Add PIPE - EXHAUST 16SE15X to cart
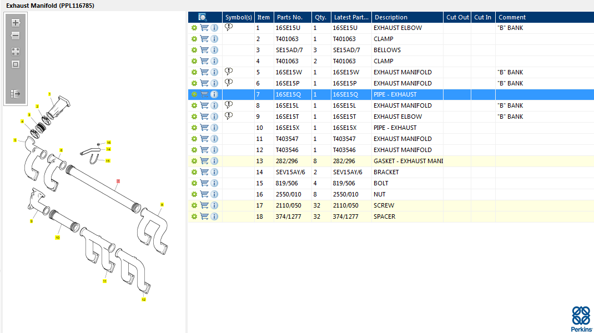 click(x=204, y=128)
